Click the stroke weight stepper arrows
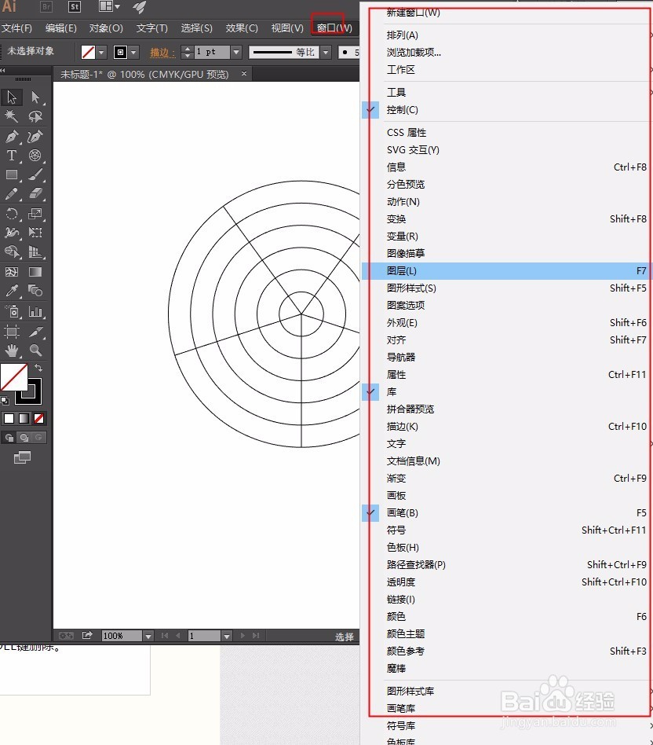Image resolution: width=653 pixels, height=745 pixels. 188,53
